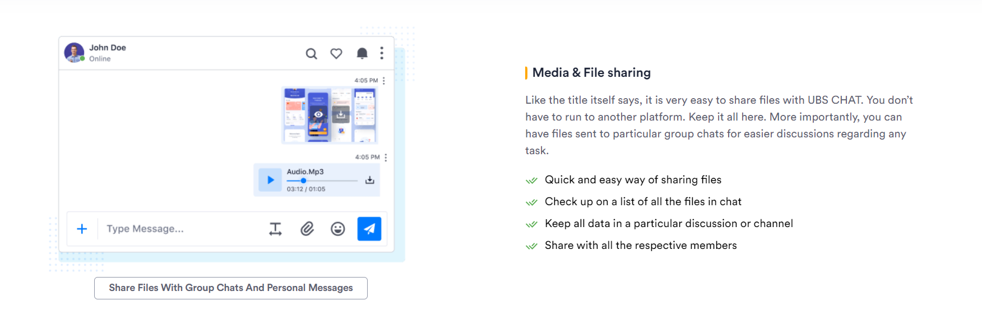
Task: Click the Online status text
Action: [x=100, y=59]
